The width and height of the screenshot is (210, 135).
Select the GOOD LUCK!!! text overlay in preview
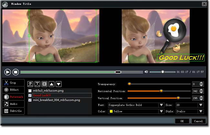coord(181,58)
